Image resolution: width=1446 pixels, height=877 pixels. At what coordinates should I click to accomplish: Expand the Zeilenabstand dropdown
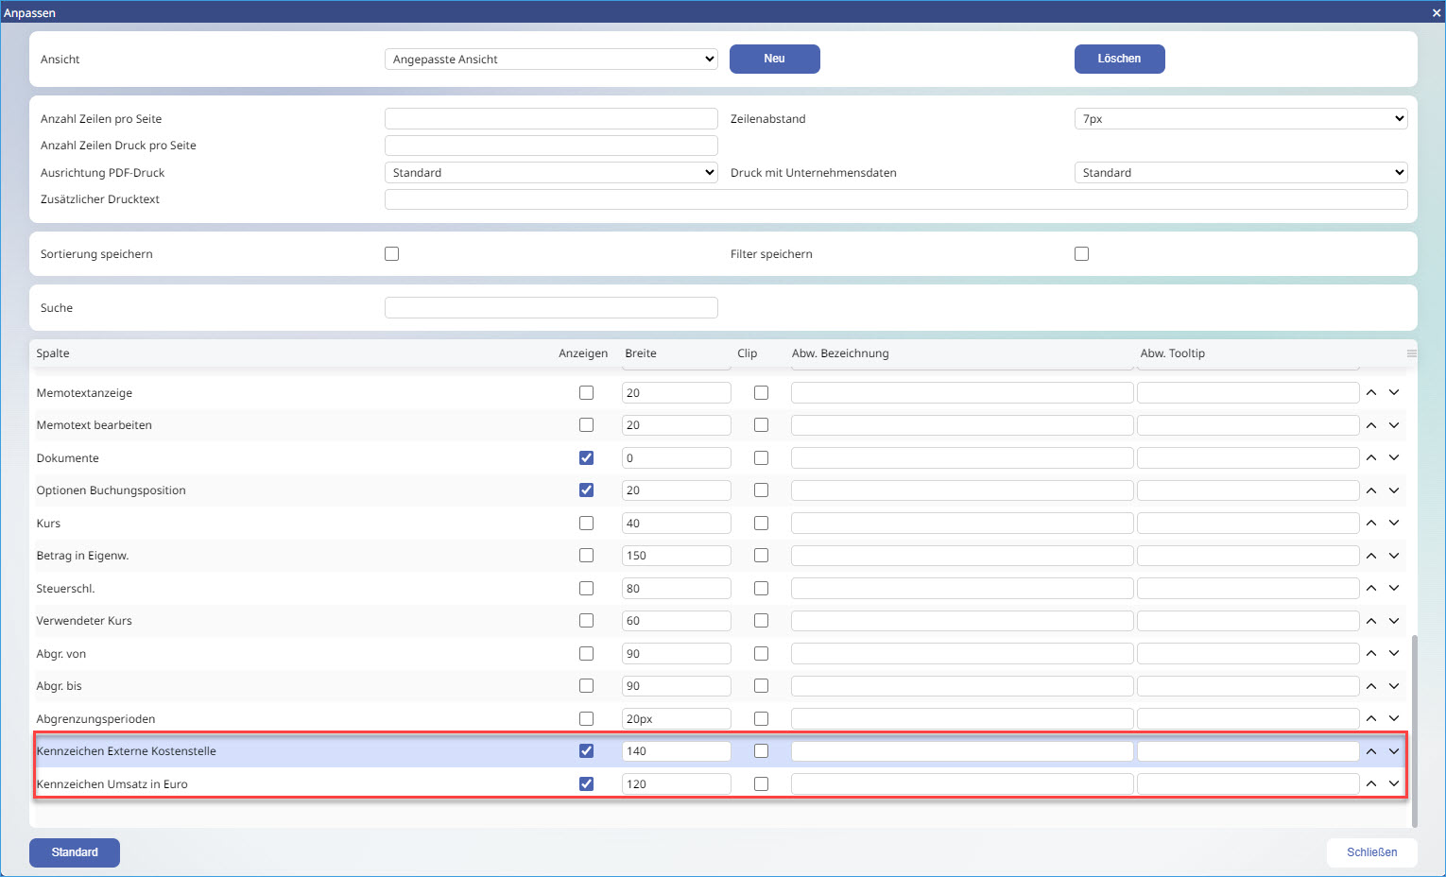(1240, 119)
